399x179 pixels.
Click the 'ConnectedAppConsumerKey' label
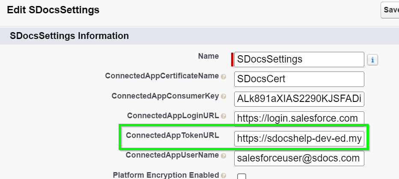(x=165, y=96)
